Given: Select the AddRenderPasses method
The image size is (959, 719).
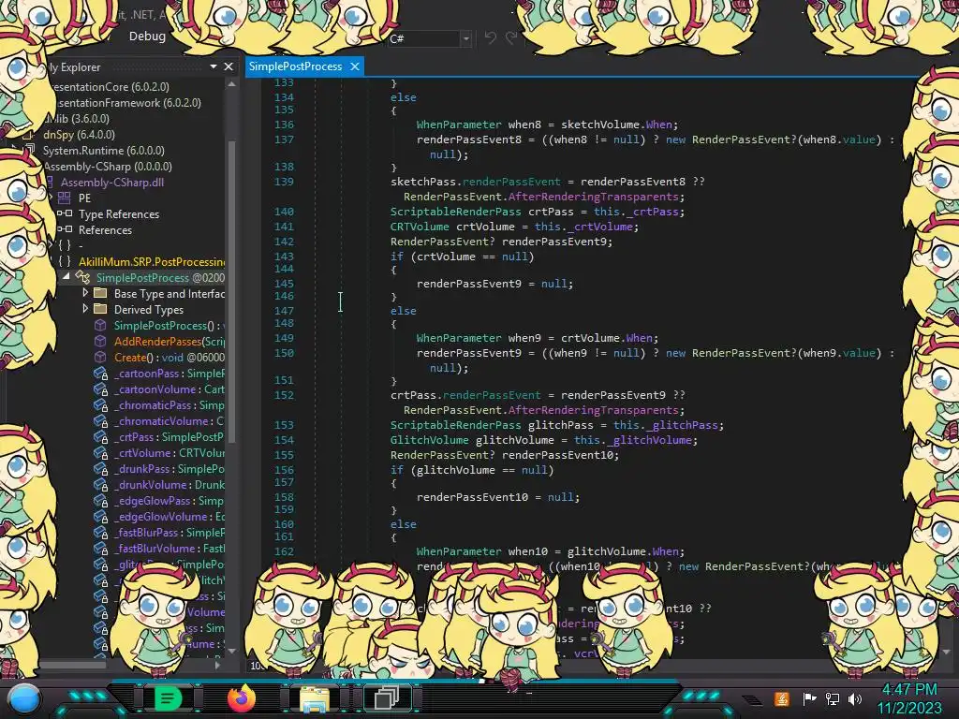Looking at the screenshot, I should click(170, 341).
